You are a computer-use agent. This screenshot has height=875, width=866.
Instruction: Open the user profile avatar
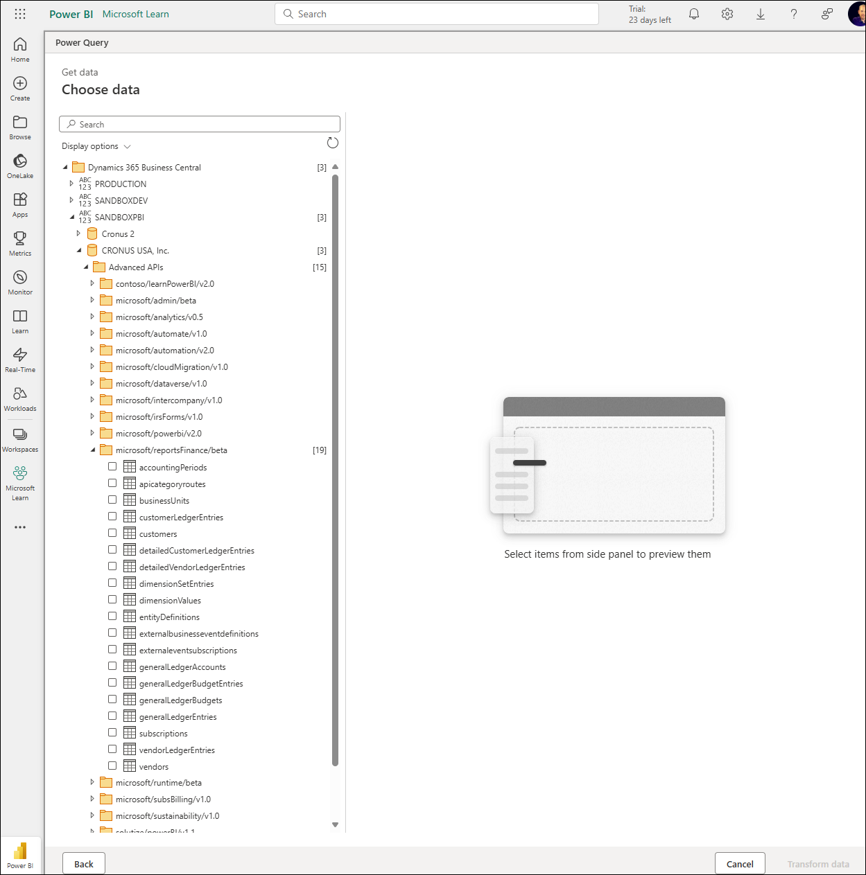pyautogui.click(x=858, y=14)
